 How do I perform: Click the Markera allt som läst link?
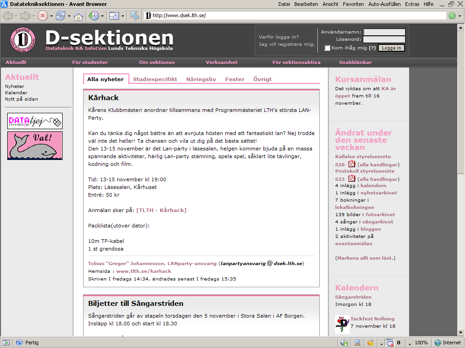coord(365,258)
